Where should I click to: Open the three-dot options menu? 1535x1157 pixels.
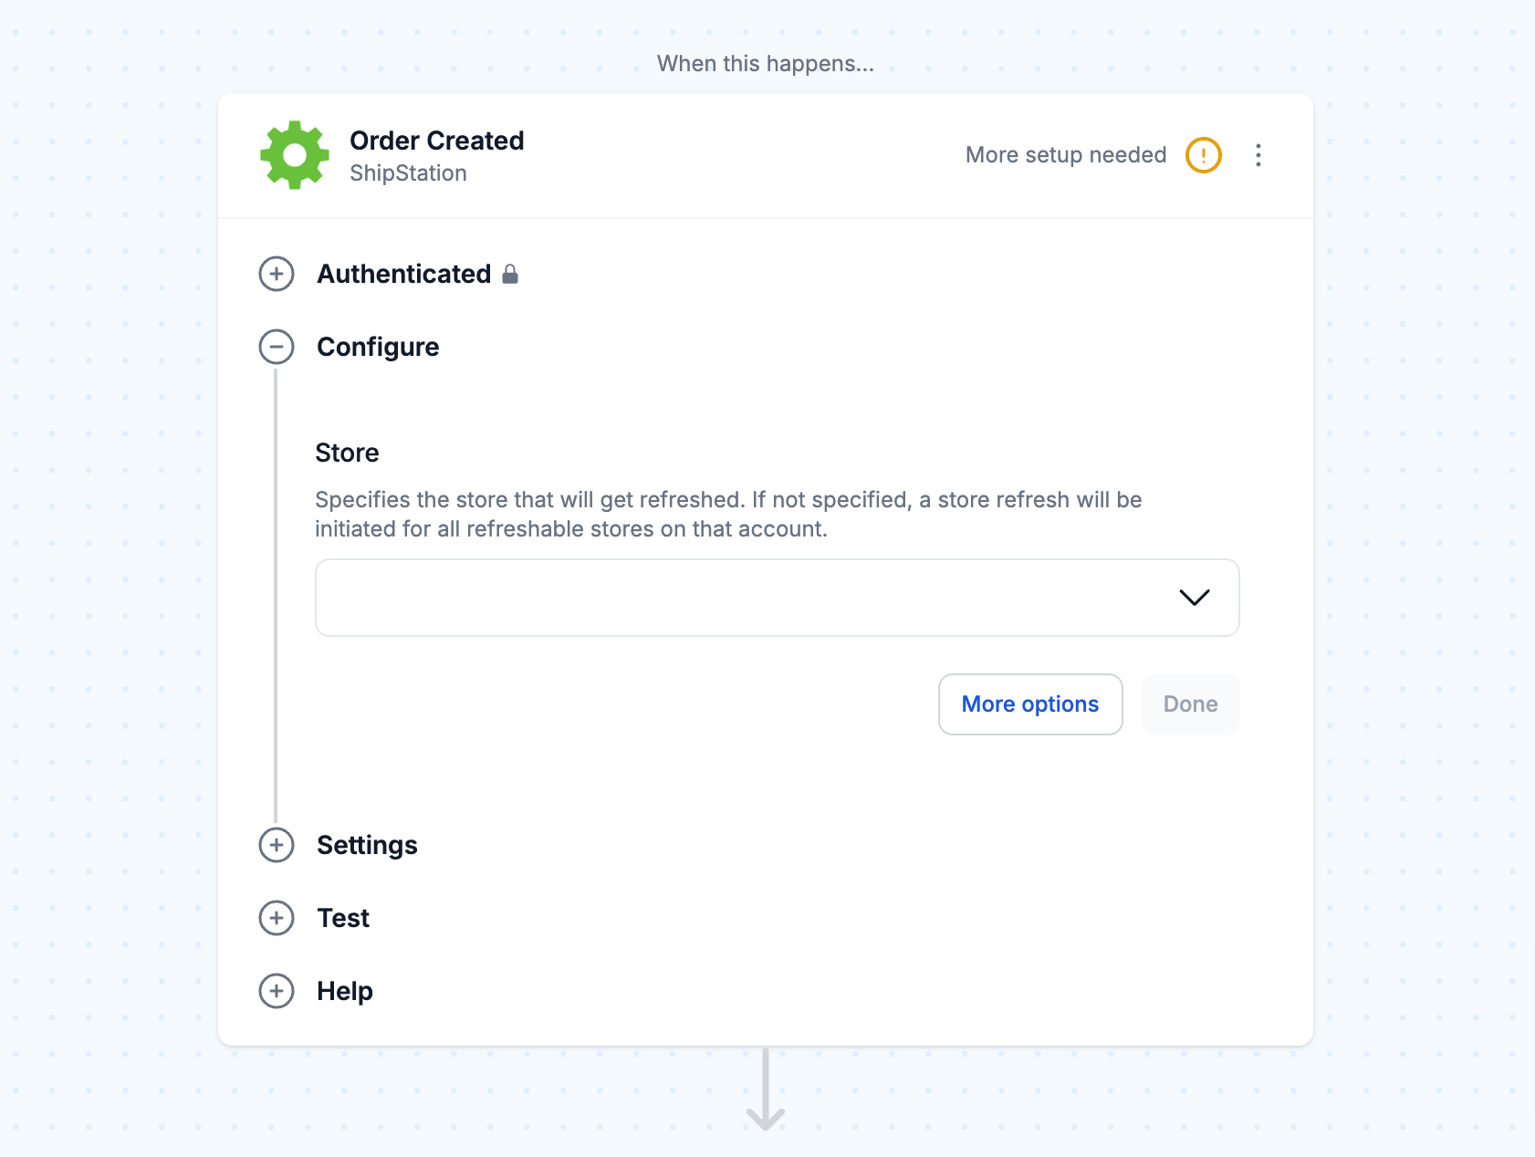1258,155
